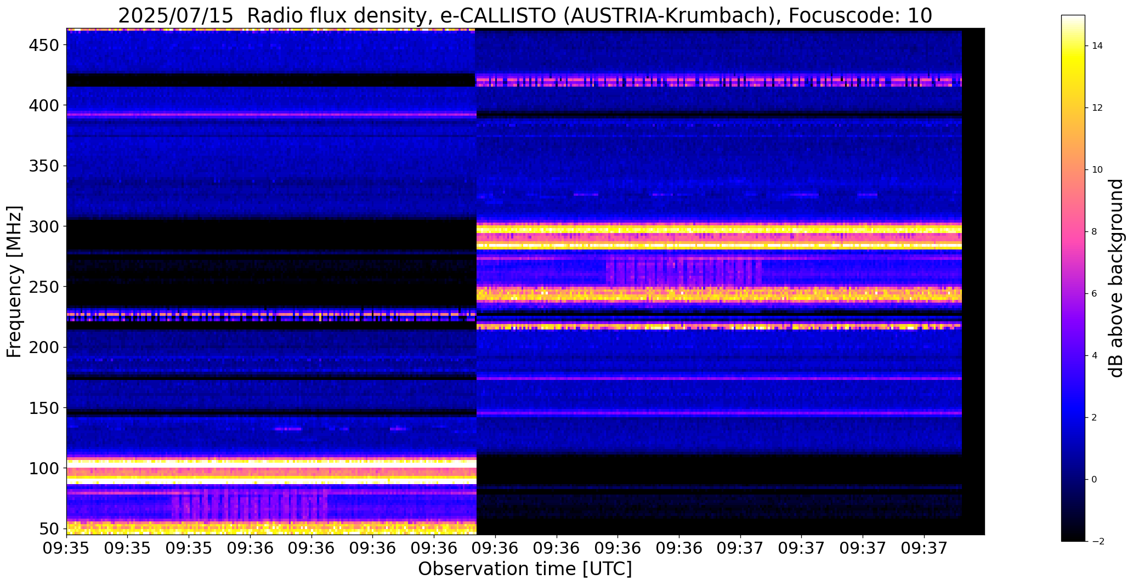1133x585 pixels.
Task: Click the 'dB above background' colorbar label
Action: point(1117,278)
